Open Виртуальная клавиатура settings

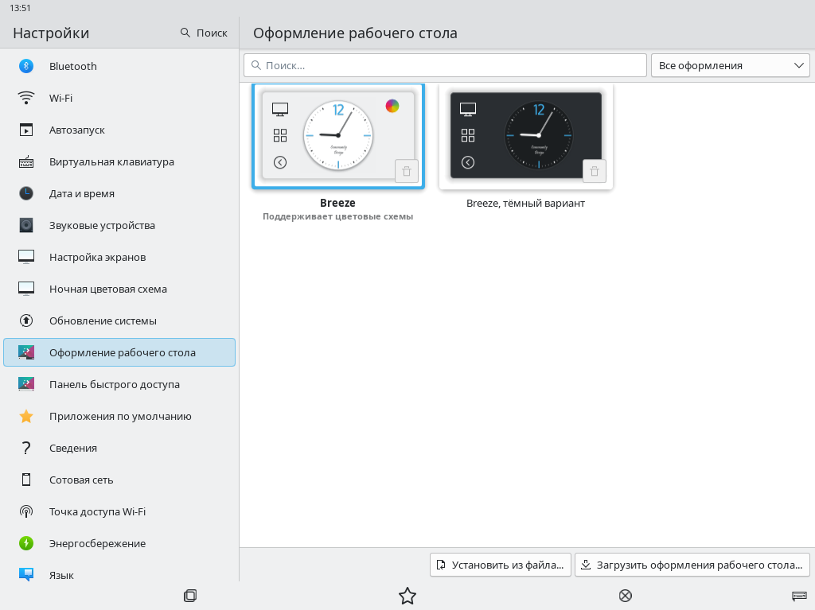[119, 161]
